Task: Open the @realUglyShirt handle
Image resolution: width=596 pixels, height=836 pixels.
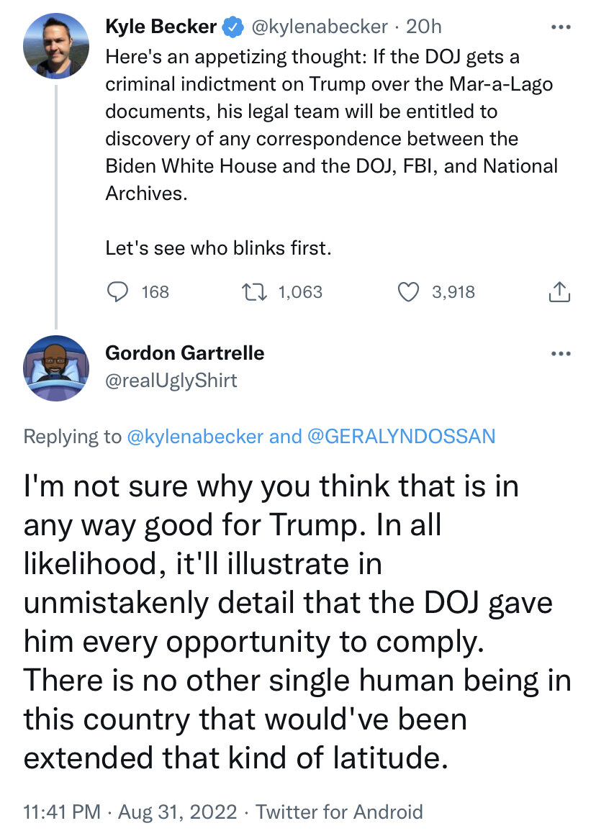Action: pos(171,381)
